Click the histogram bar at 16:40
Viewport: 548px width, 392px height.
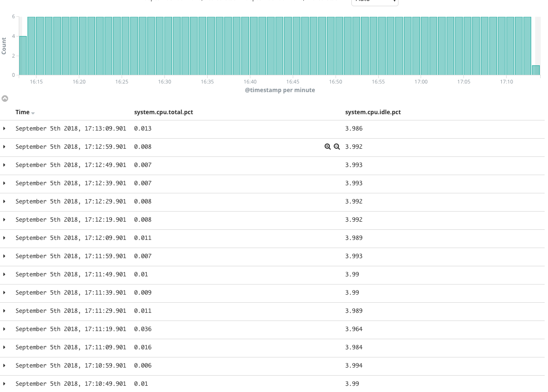254,46
